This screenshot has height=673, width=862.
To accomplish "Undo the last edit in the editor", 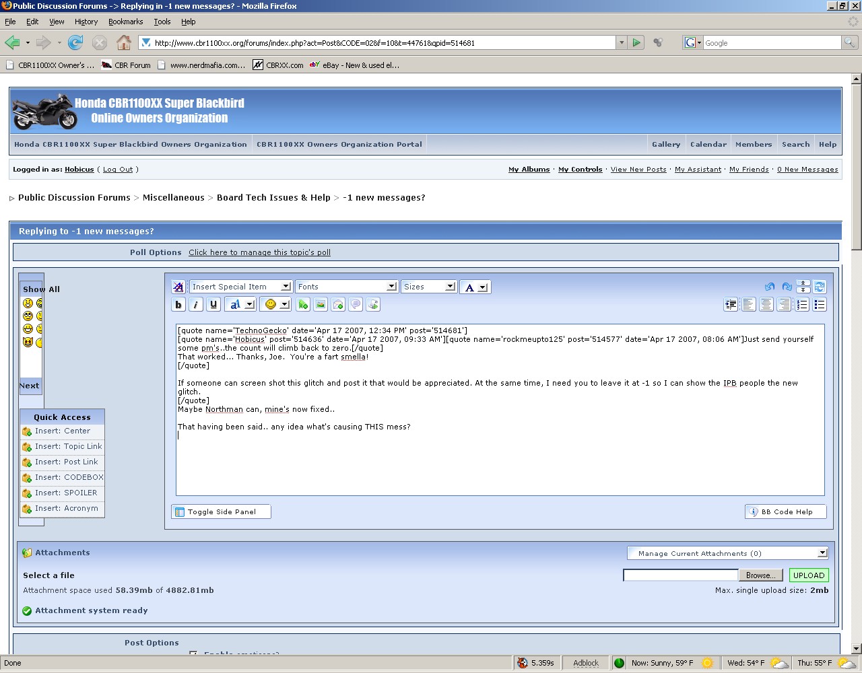I will [x=770, y=287].
